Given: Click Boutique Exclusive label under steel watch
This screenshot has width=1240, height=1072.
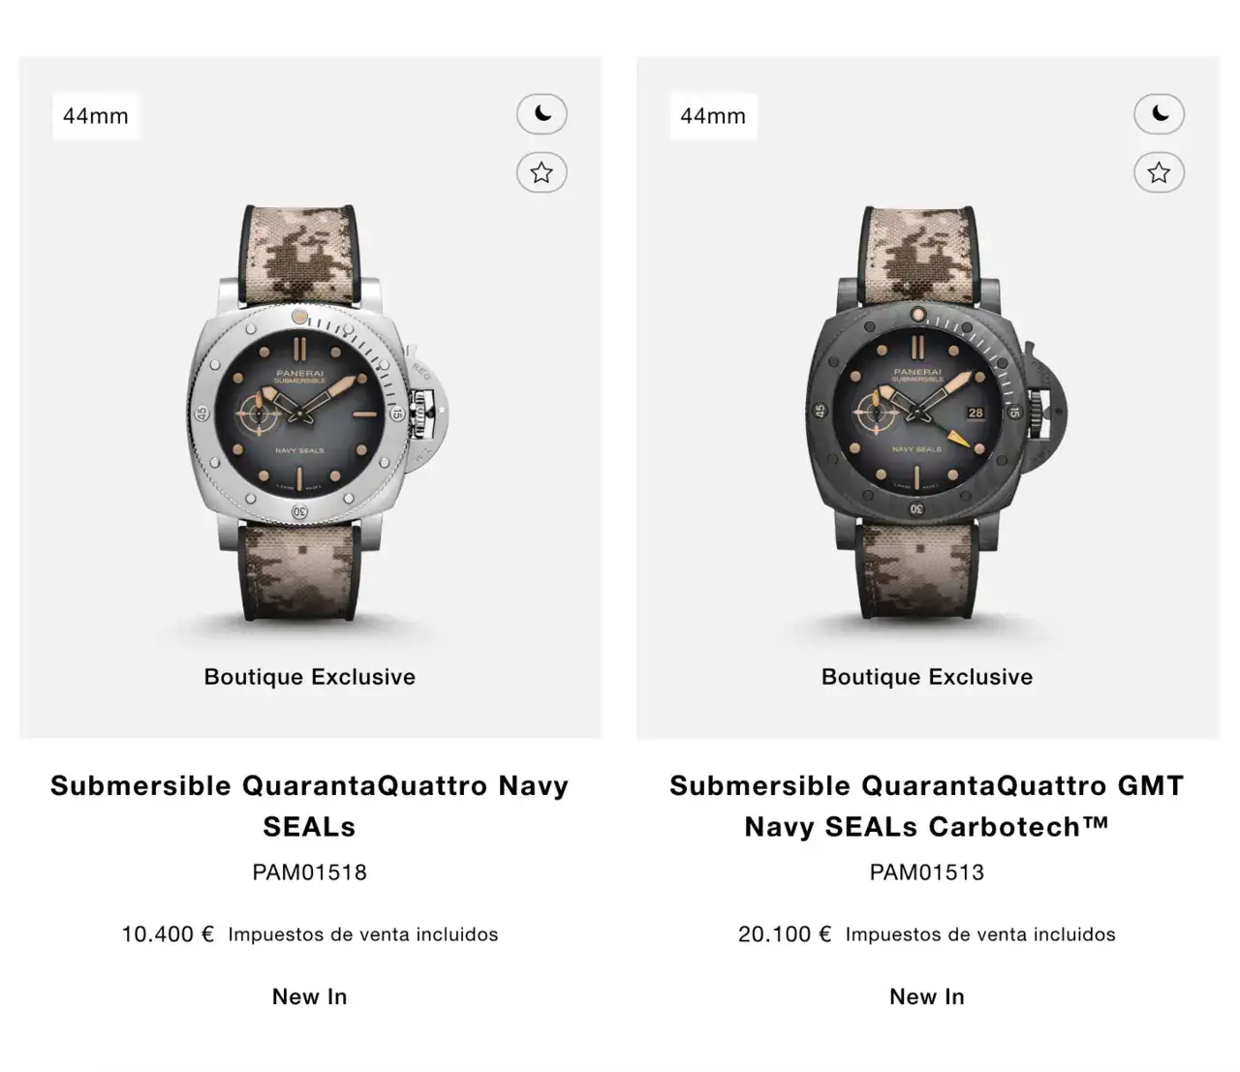Looking at the screenshot, I should pyautogui.click(x=310, y=677).
